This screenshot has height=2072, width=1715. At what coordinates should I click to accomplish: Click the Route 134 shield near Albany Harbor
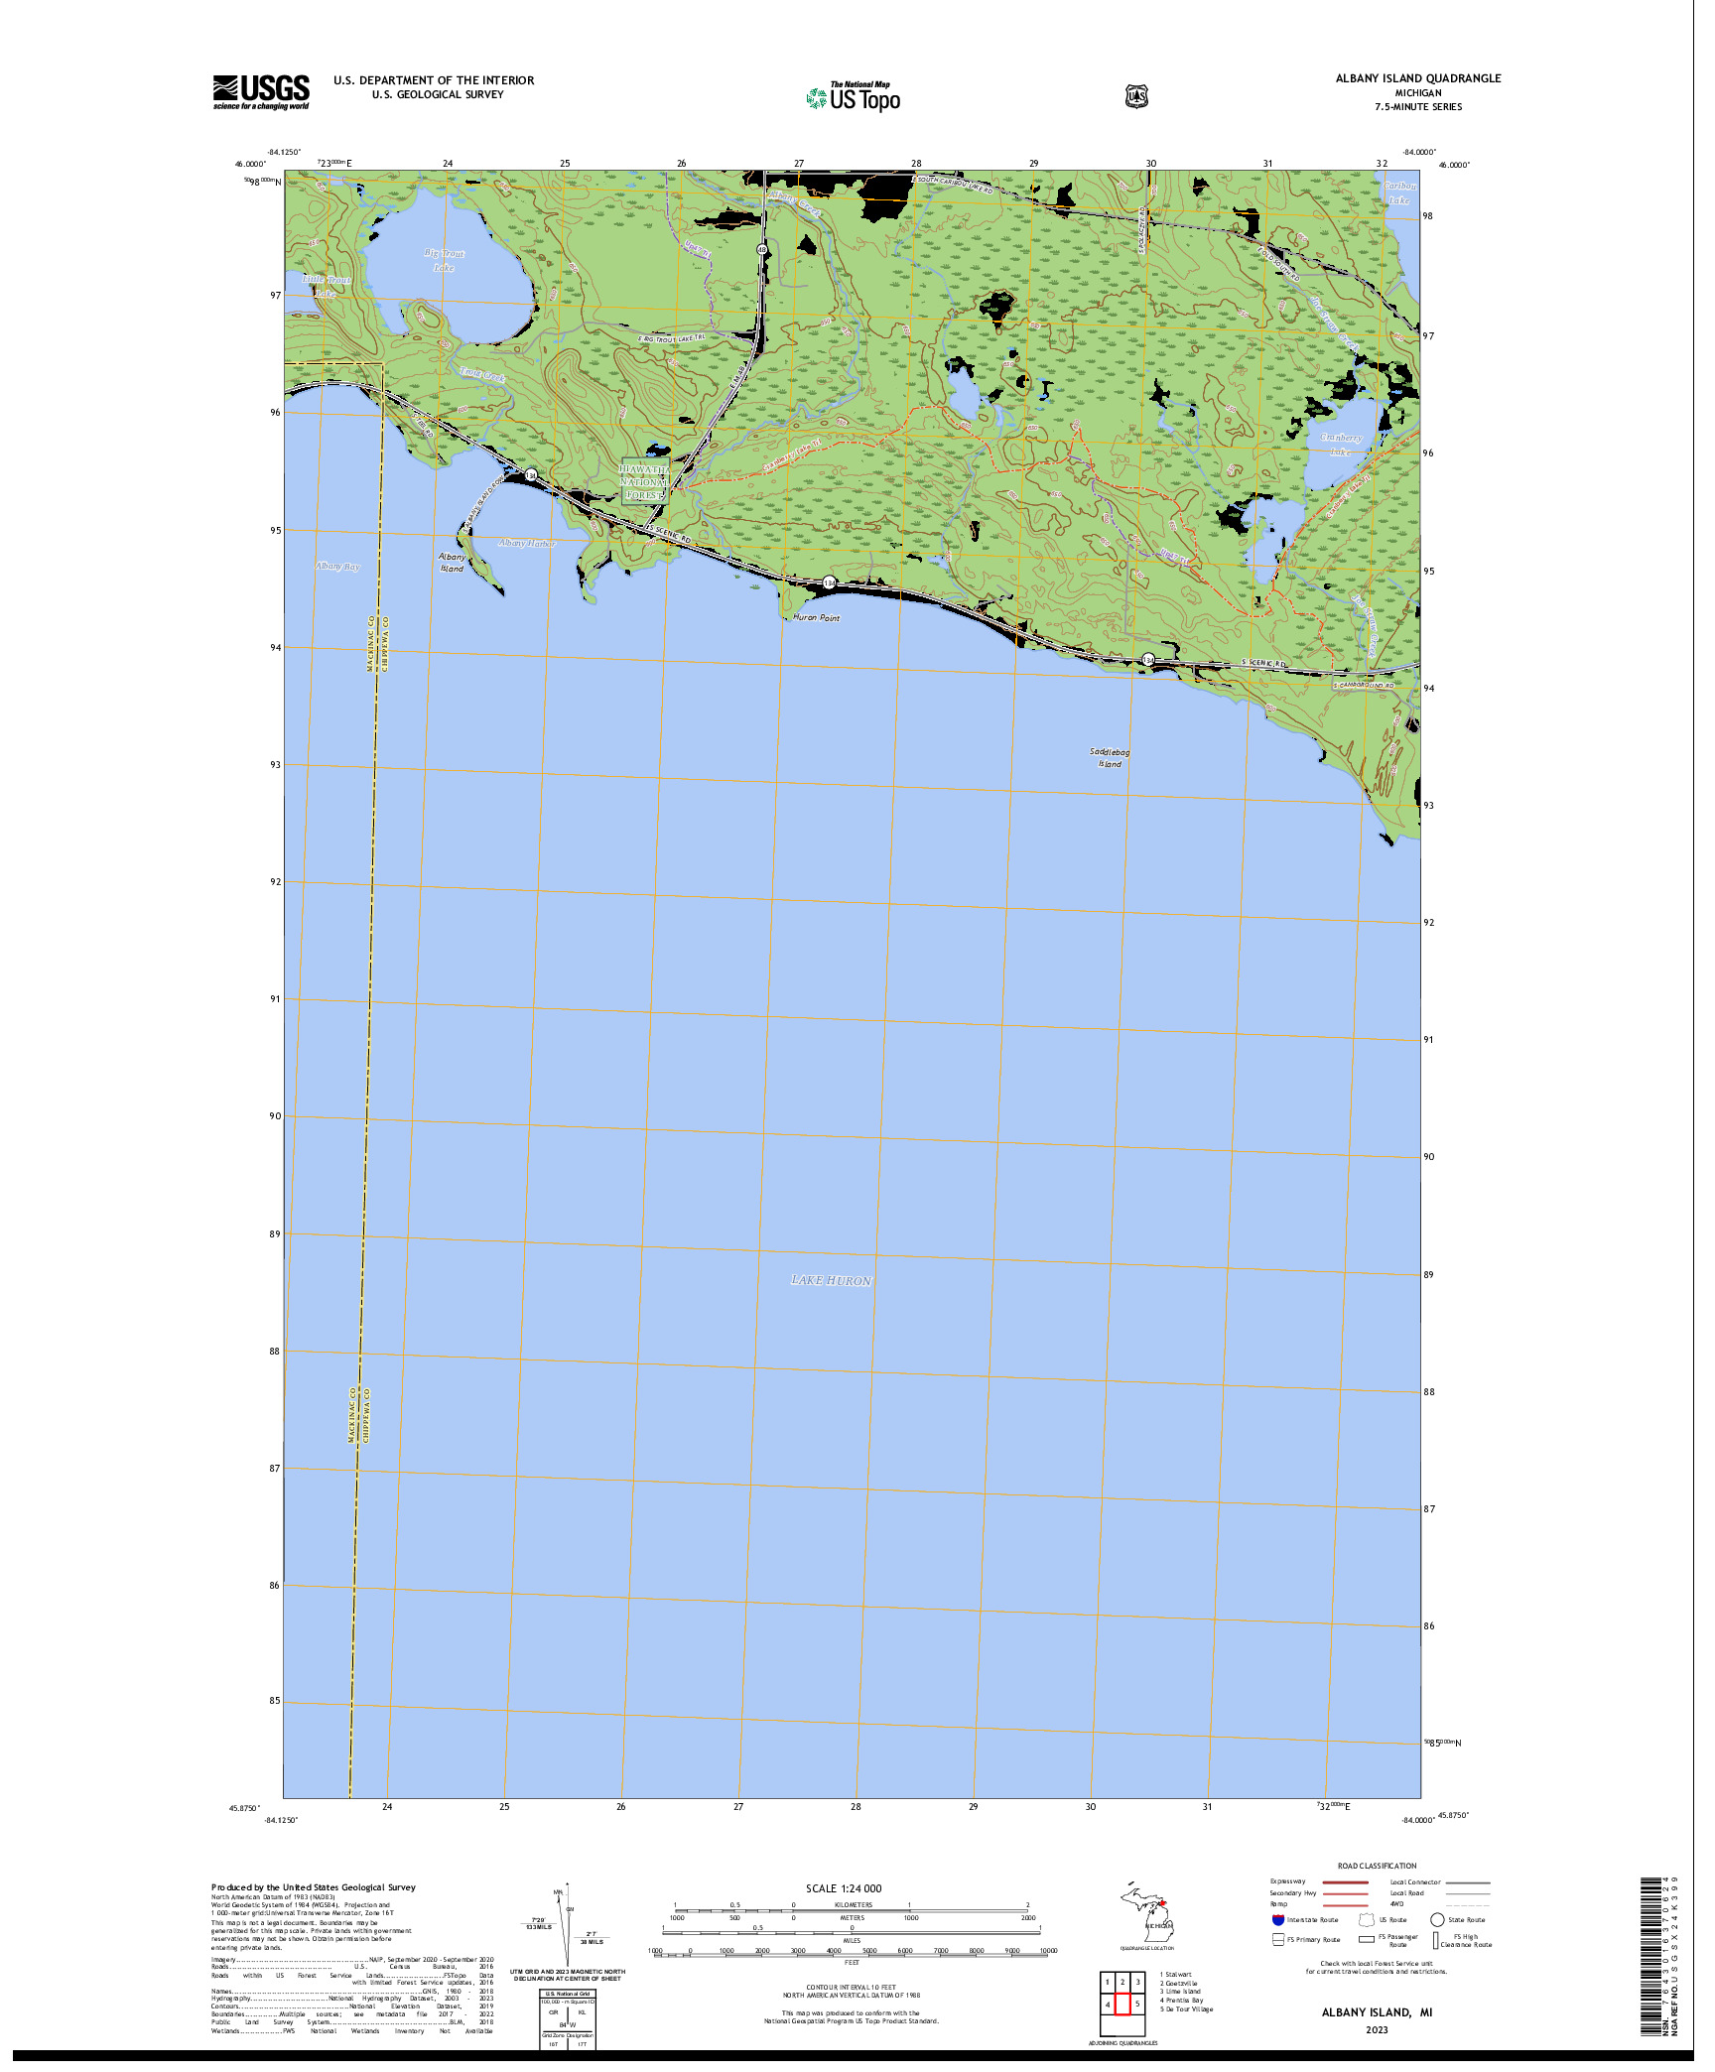click(531, 475)
